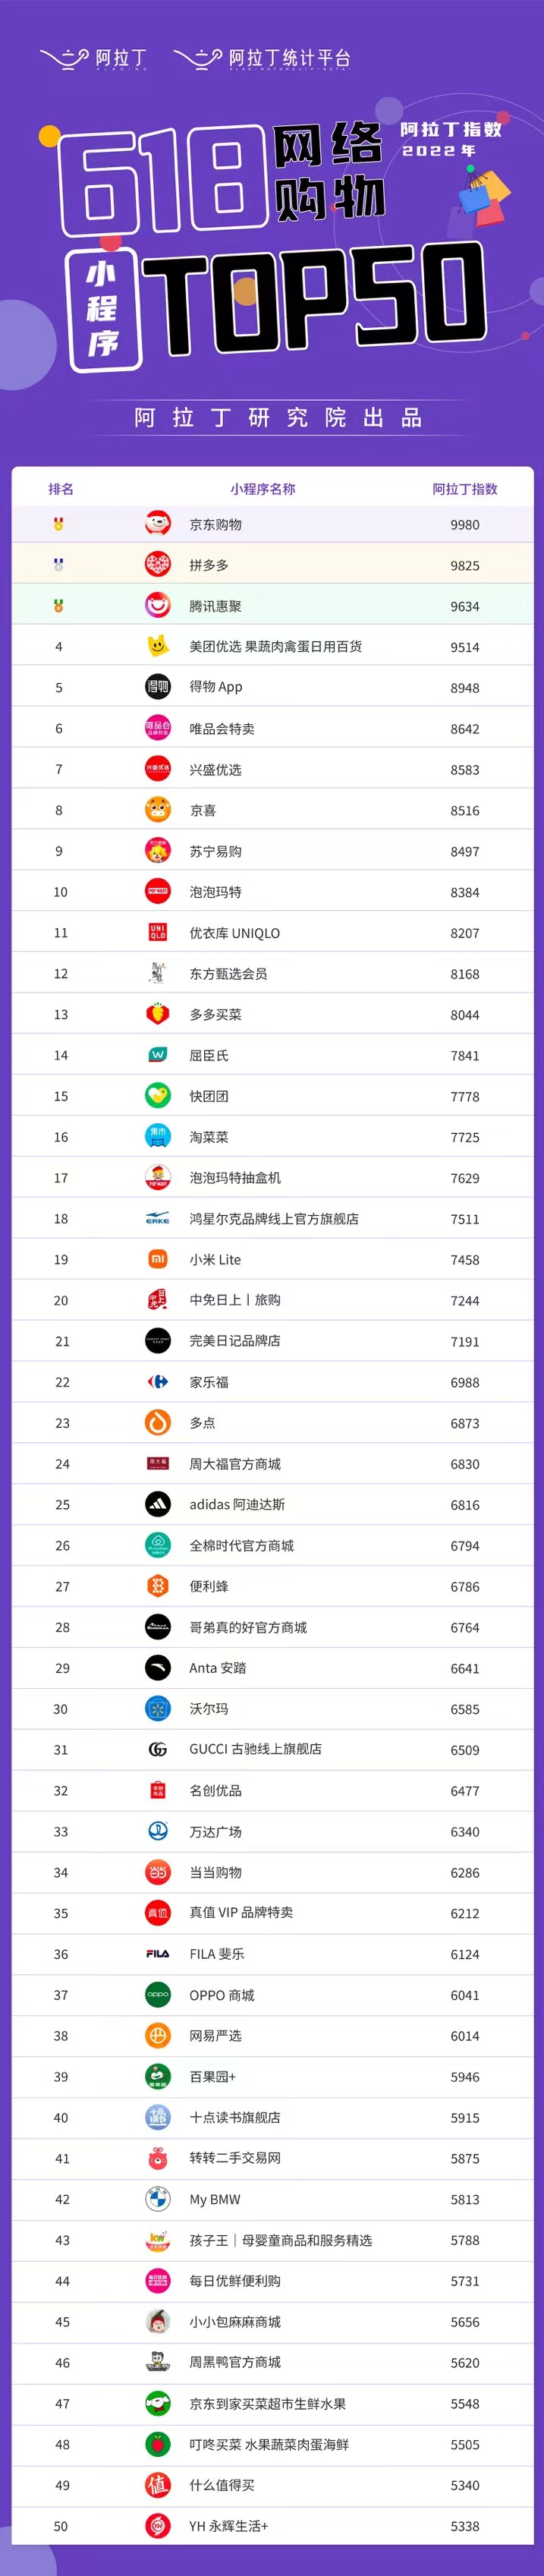
Task: Click the UNIQLO red square logo
Action: pos(158,932)
